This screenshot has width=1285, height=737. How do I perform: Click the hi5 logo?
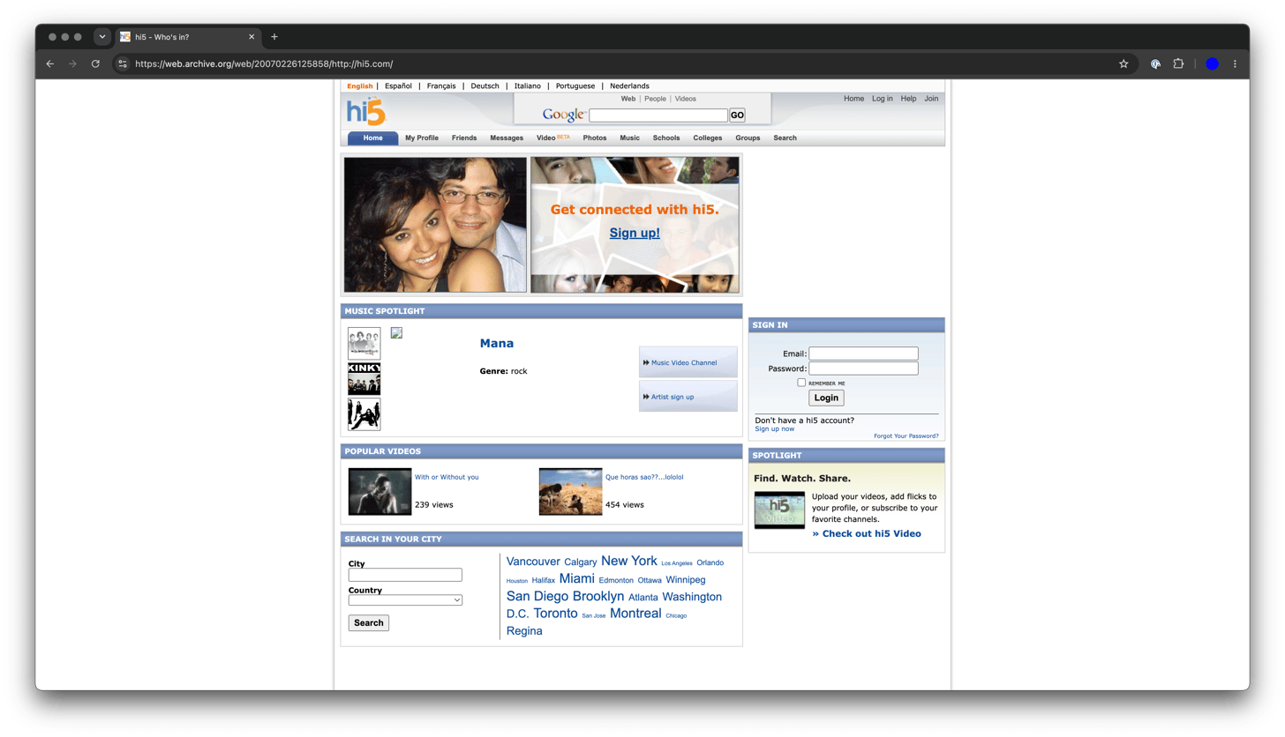click(366, 112)
